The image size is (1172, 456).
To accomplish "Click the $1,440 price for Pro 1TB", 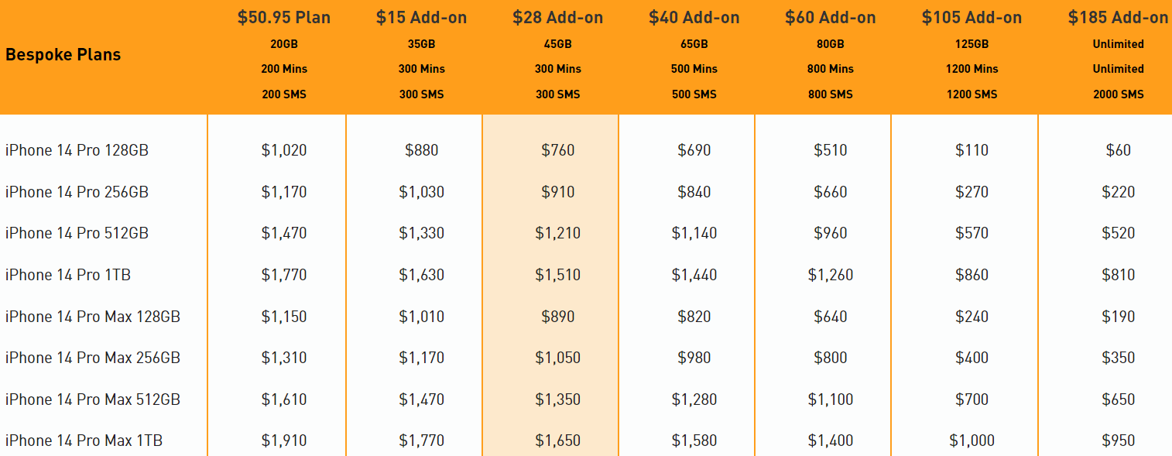I will (x=694, y=275).
